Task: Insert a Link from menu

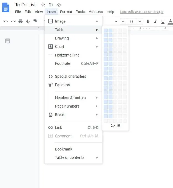Action: click(74, 128)
